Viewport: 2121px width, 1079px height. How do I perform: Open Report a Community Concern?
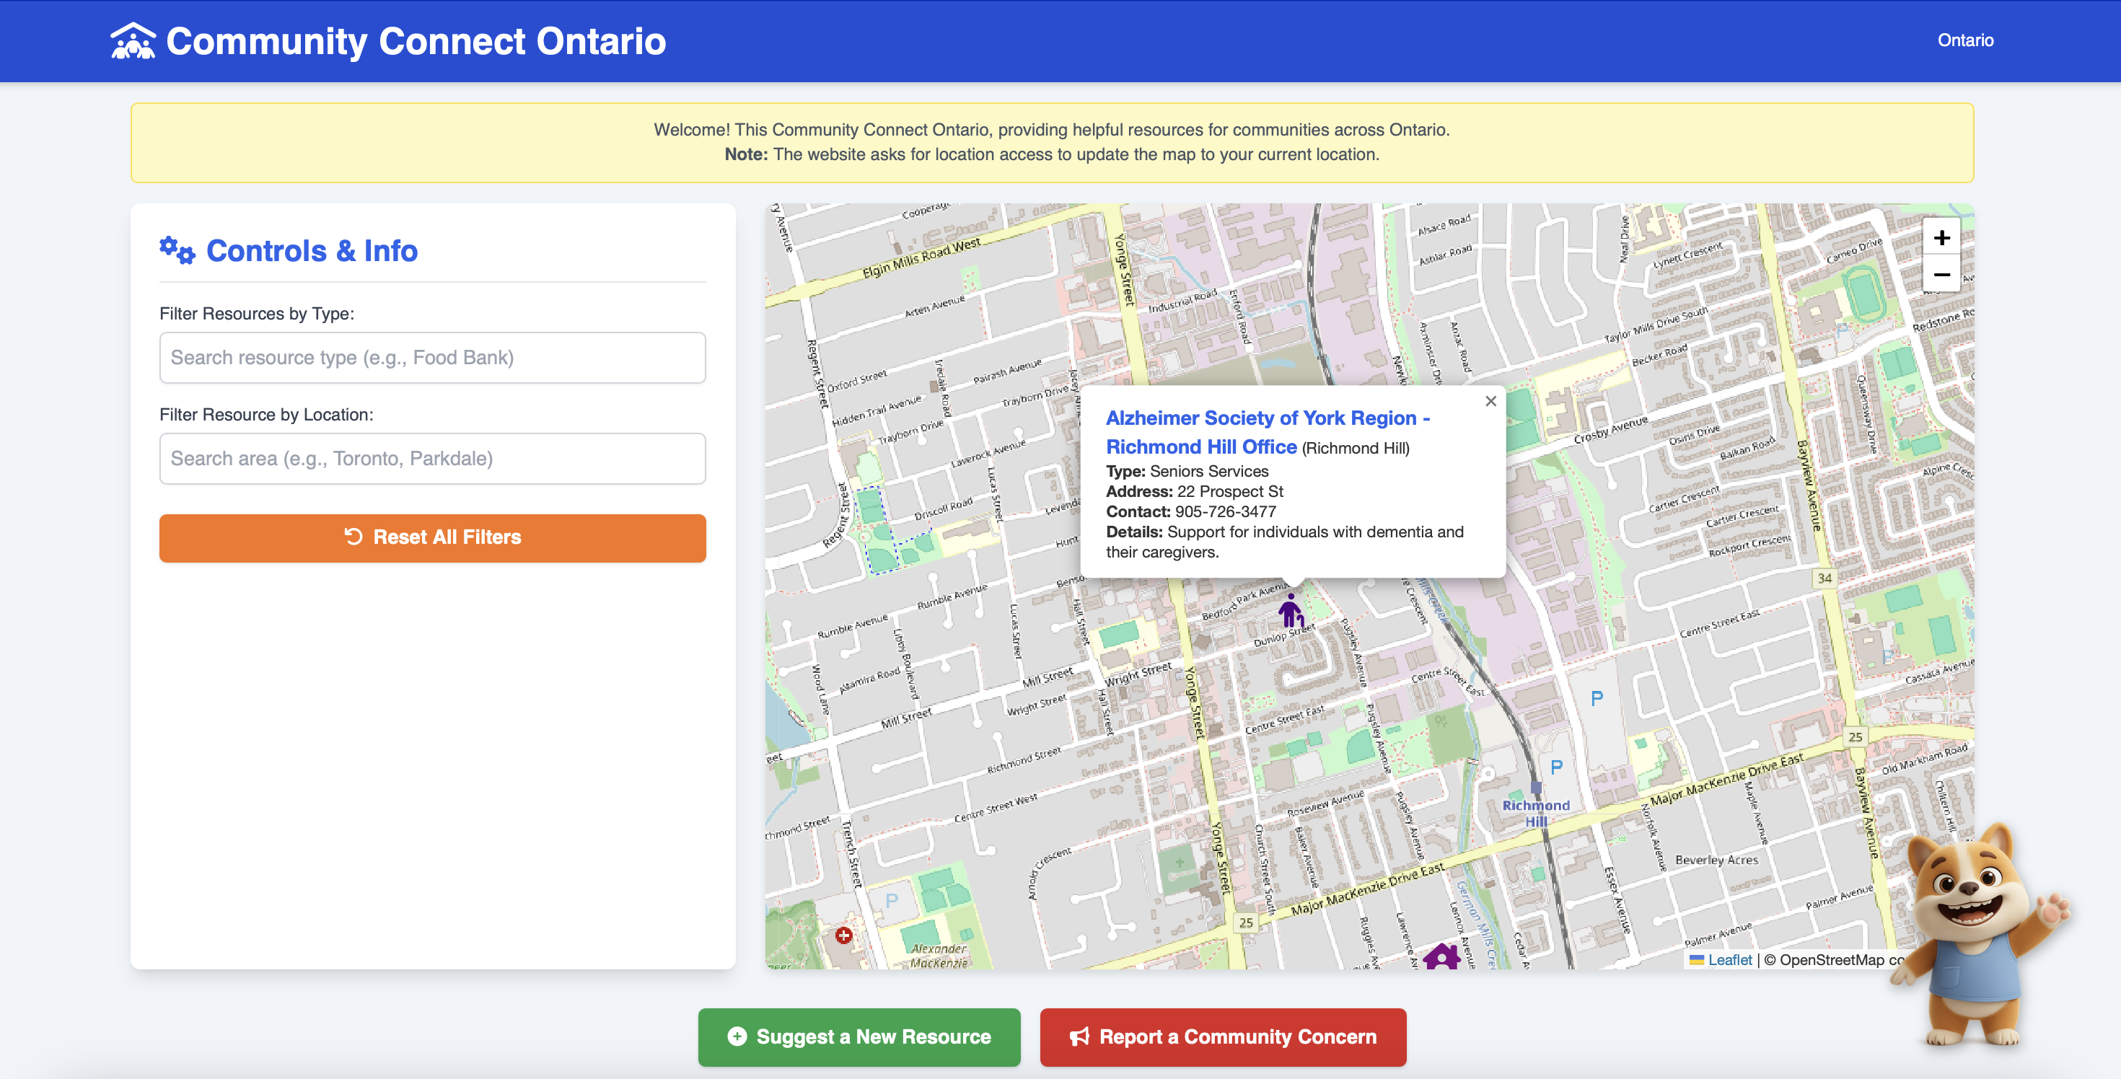1222,1036
